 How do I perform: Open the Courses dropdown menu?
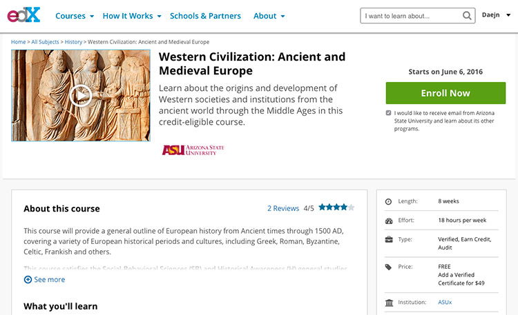point(75,16)
